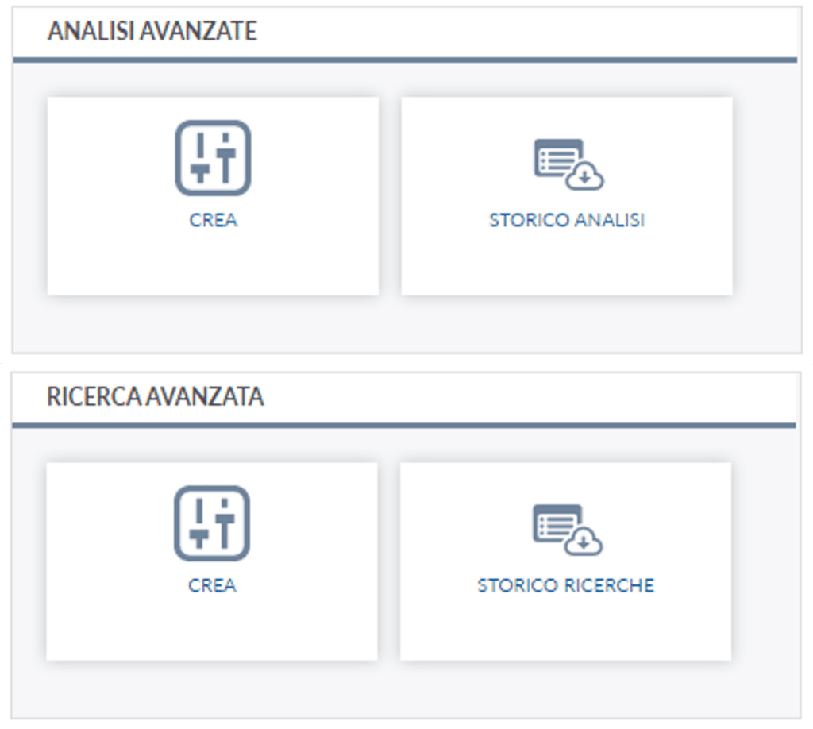Click cloud arrow on Storico Analisi icon

(585, 177)
